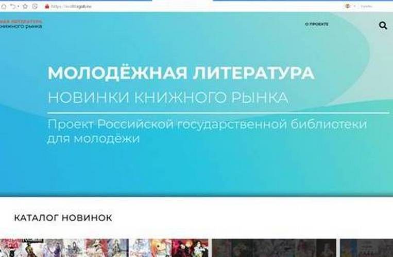Screen dimensions: 393x257
Task: Click the bookmark star icon
Action: [25, 7]
